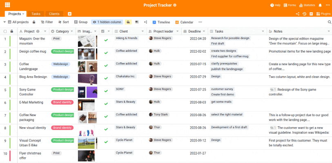Screen dimensions: 332x163
Task: Switch to the Clients tab
Action: (54, 14)
